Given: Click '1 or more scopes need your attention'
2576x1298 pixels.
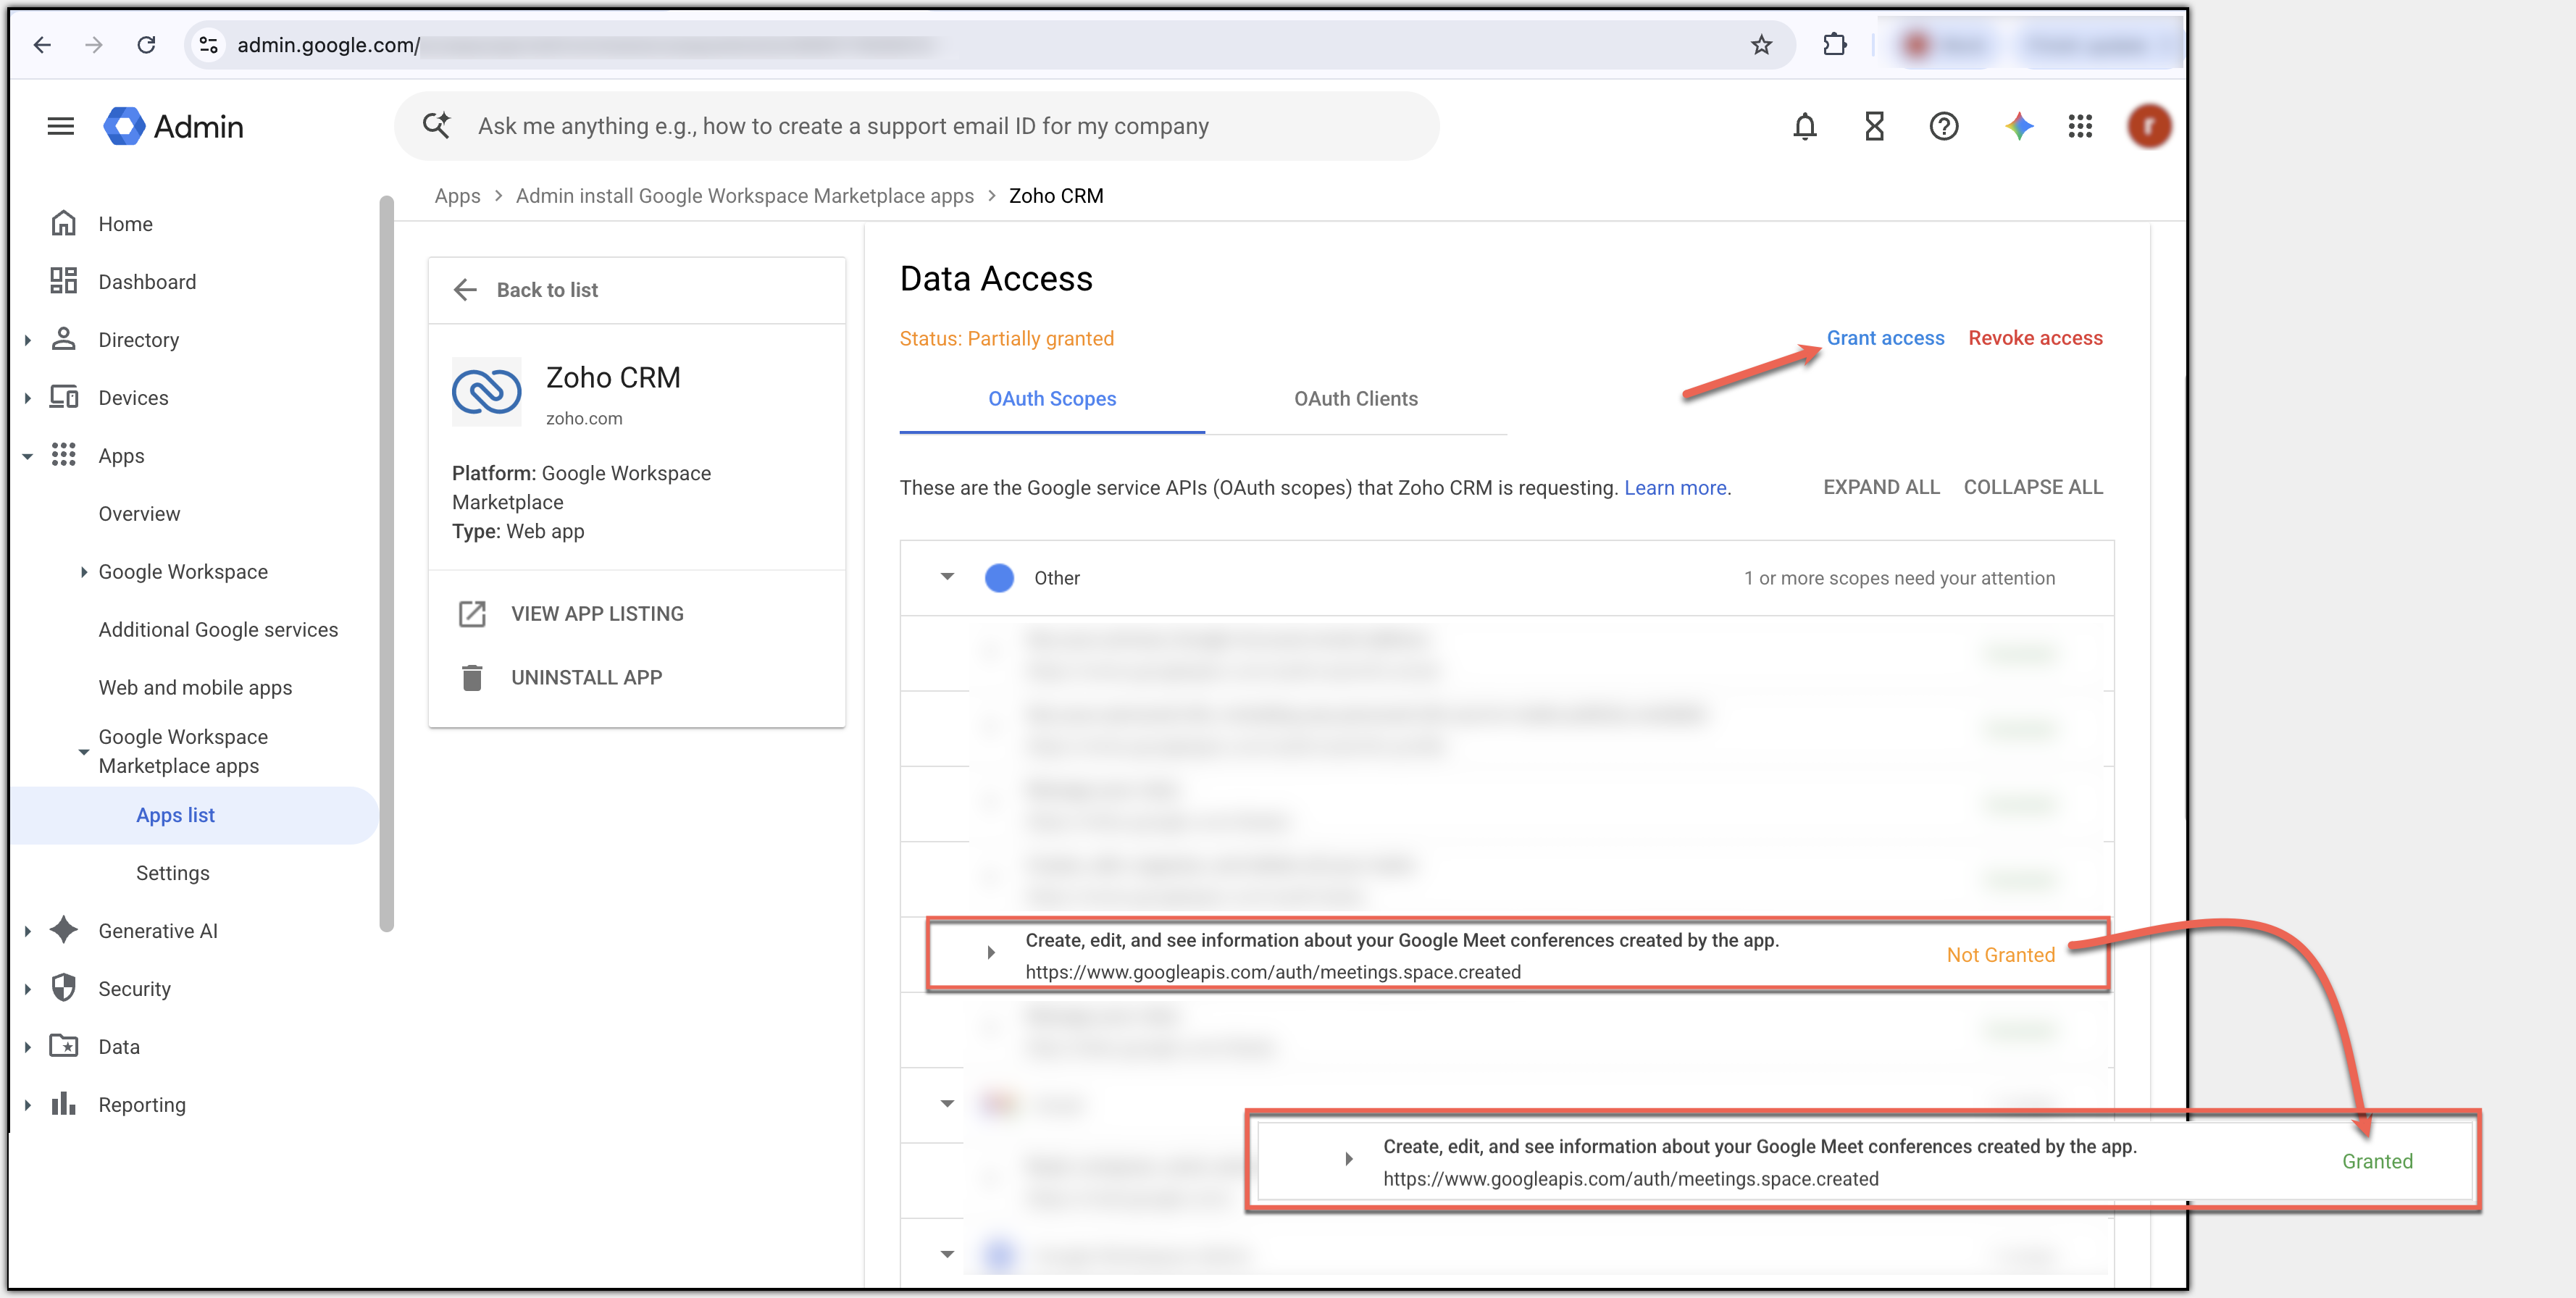Looking at the screenshot, I should click(x=1899, y=578).
